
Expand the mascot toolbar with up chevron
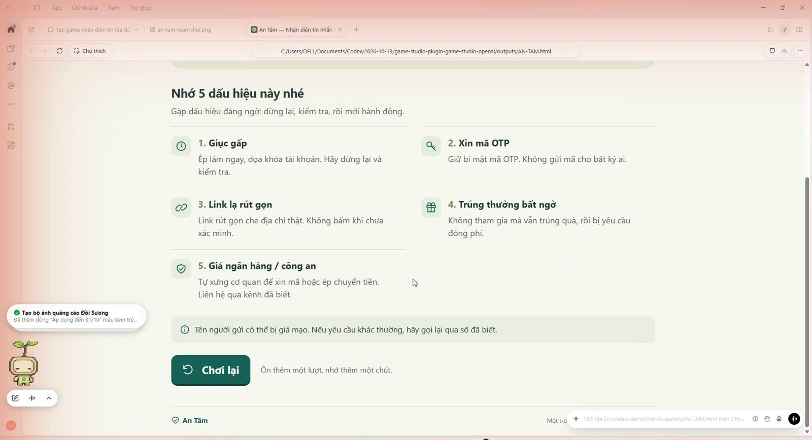point(49,398)
